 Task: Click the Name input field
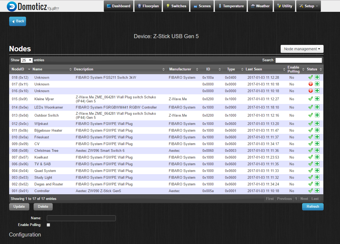tap(81, 218)
